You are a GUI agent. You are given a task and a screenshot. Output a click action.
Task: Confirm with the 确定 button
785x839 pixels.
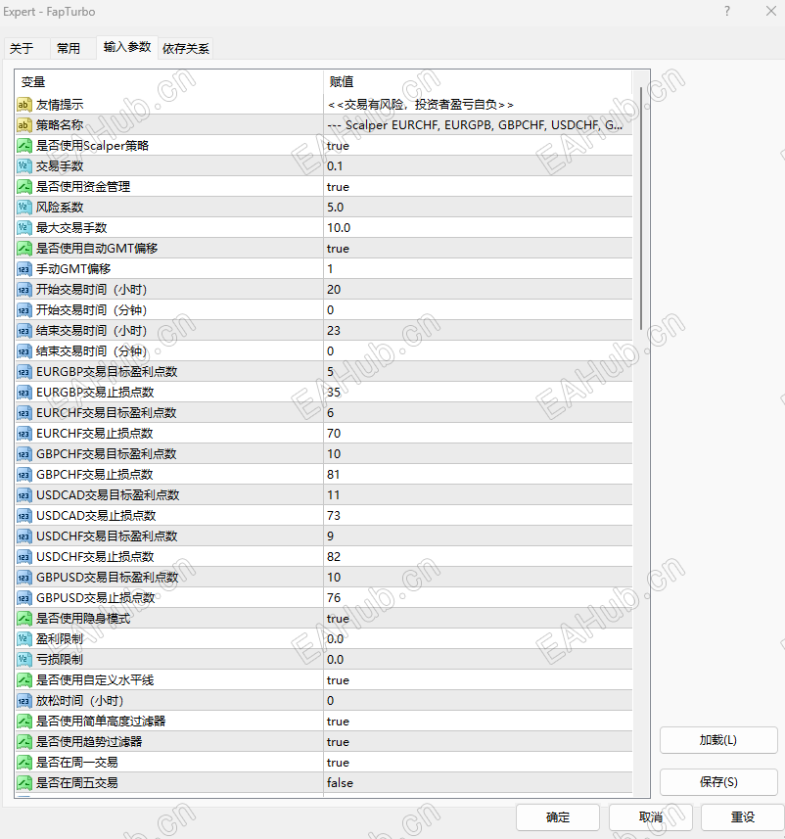[x=558, y=817]
